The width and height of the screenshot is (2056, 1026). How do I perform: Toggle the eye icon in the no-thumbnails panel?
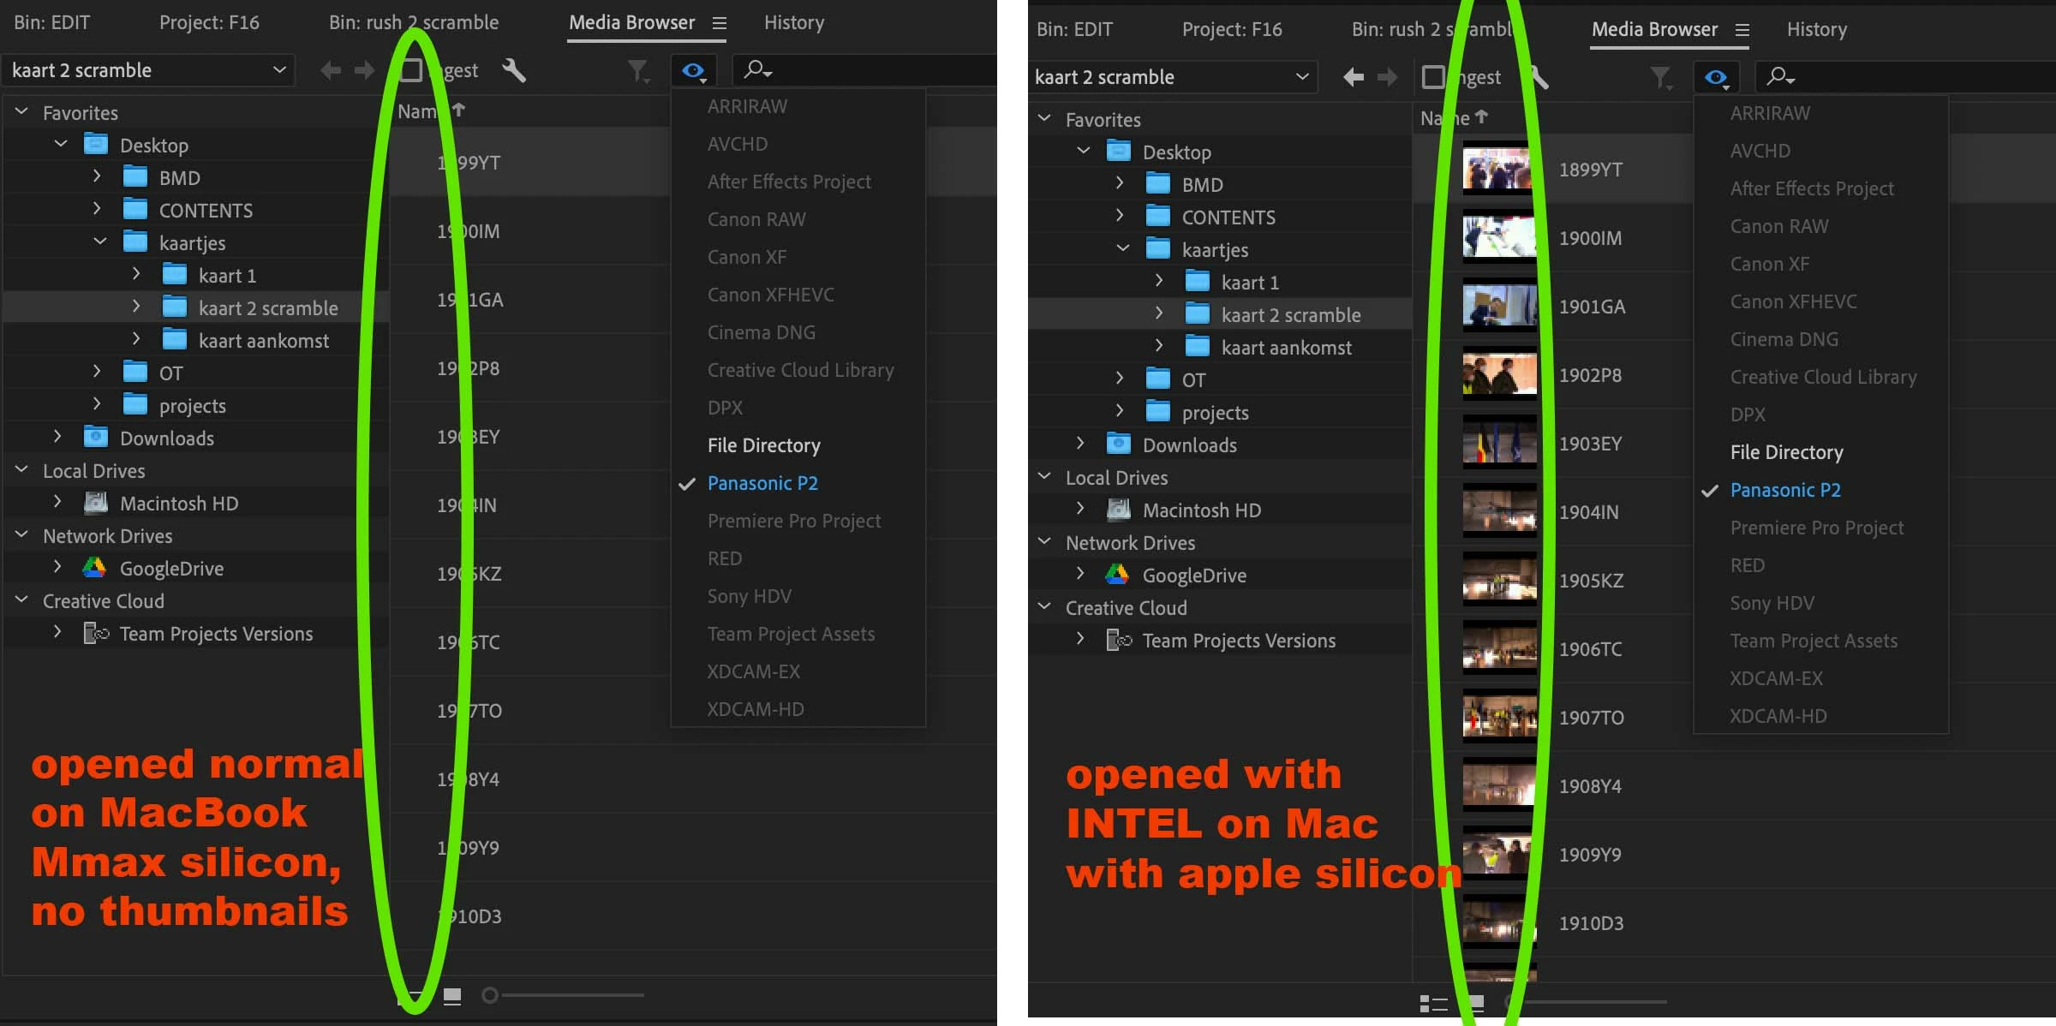(x=693, y=70)
